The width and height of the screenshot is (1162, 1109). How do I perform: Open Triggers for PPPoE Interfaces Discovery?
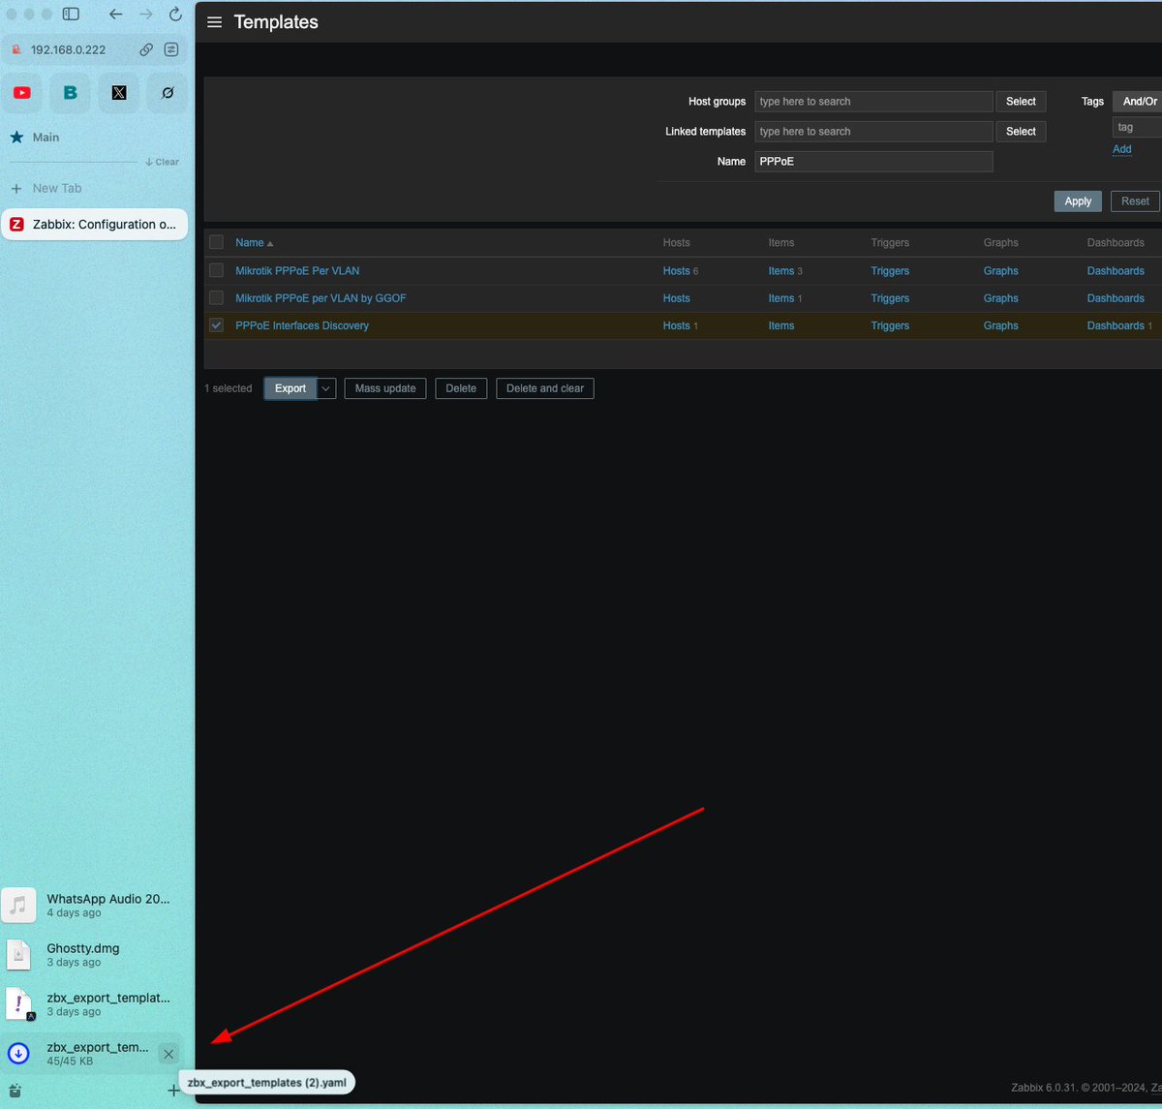tap(890, 325)
